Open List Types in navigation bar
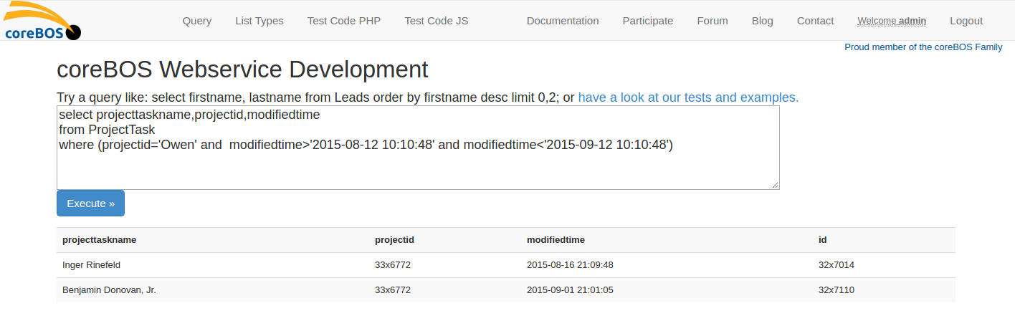 click(x=259, y=21)
